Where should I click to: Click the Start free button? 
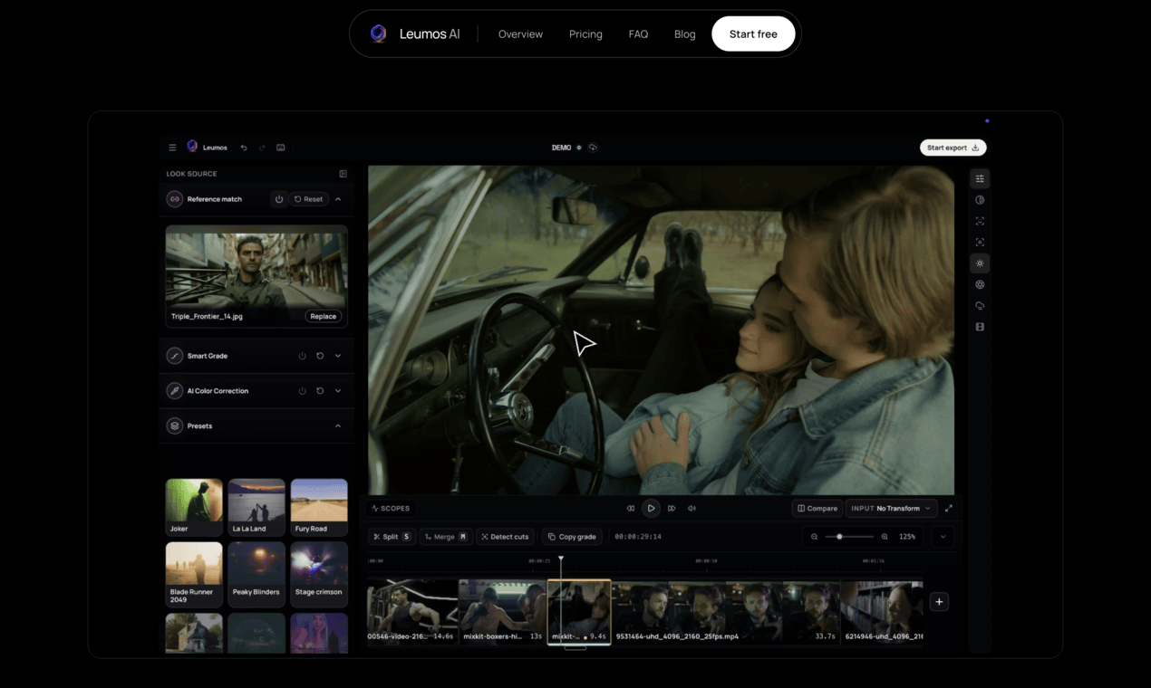[x=753, y=33]
